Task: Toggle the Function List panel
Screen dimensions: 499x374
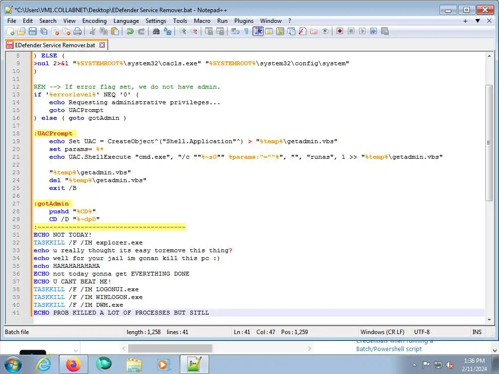Action: pos(303,31)
